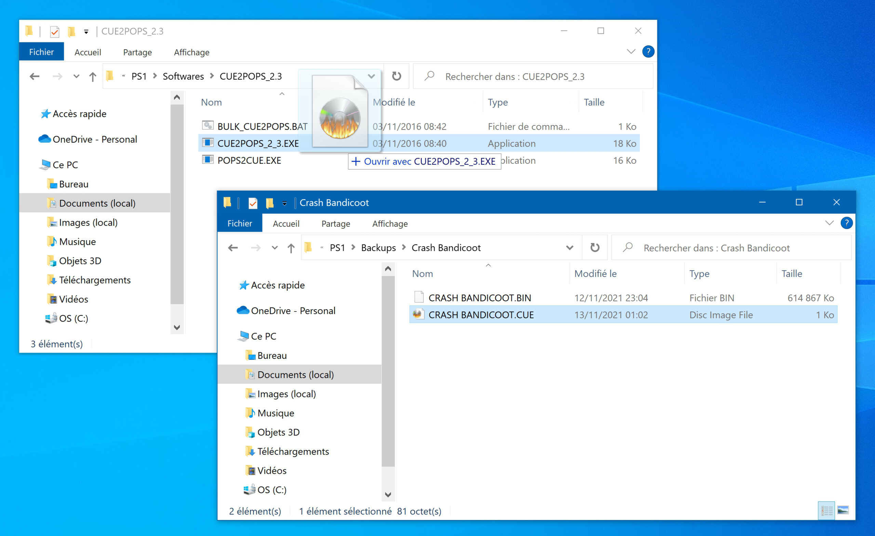Sort by Nom column in CUE2POPS_2.3 window

pyautogui.click(x=211, y=102)
